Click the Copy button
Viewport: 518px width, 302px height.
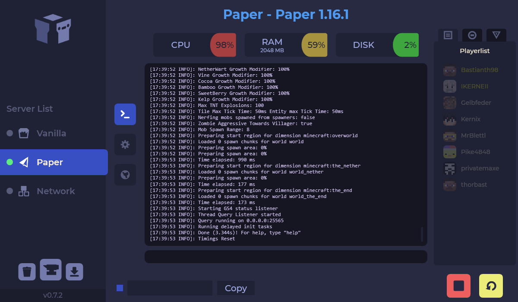236,288
